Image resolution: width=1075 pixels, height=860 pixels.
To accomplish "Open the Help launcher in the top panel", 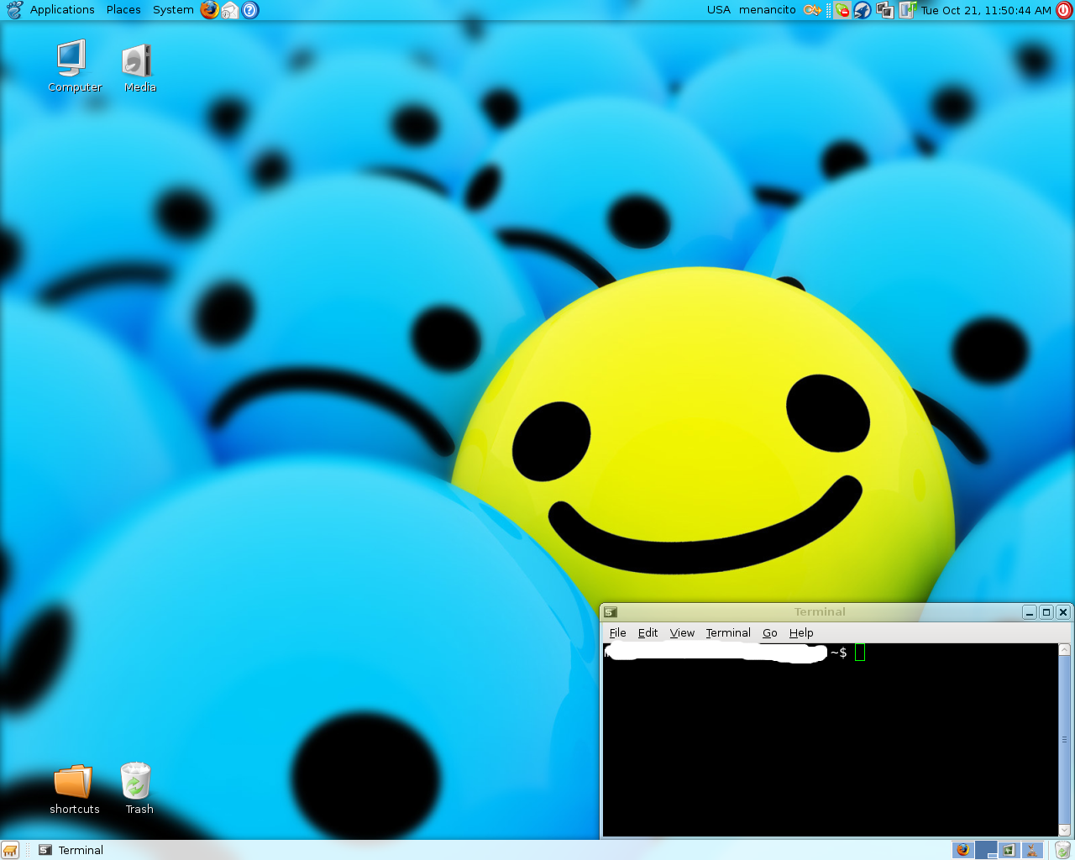I will tap(250, 10).
